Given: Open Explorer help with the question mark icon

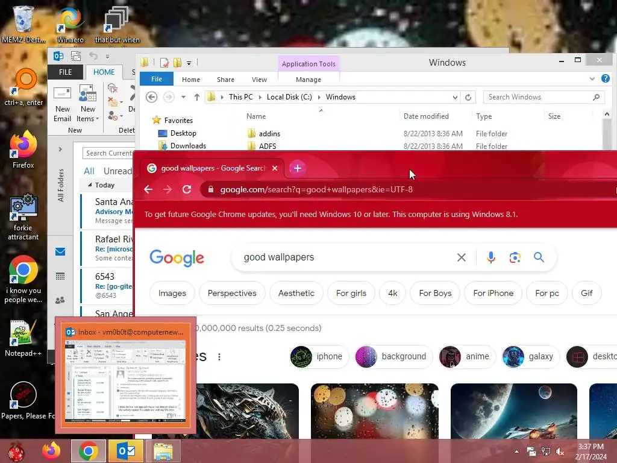Looking at the screenshot, I should point(606,79).
